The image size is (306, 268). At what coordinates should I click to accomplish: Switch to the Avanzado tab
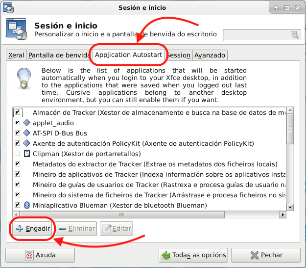(210, 55)
